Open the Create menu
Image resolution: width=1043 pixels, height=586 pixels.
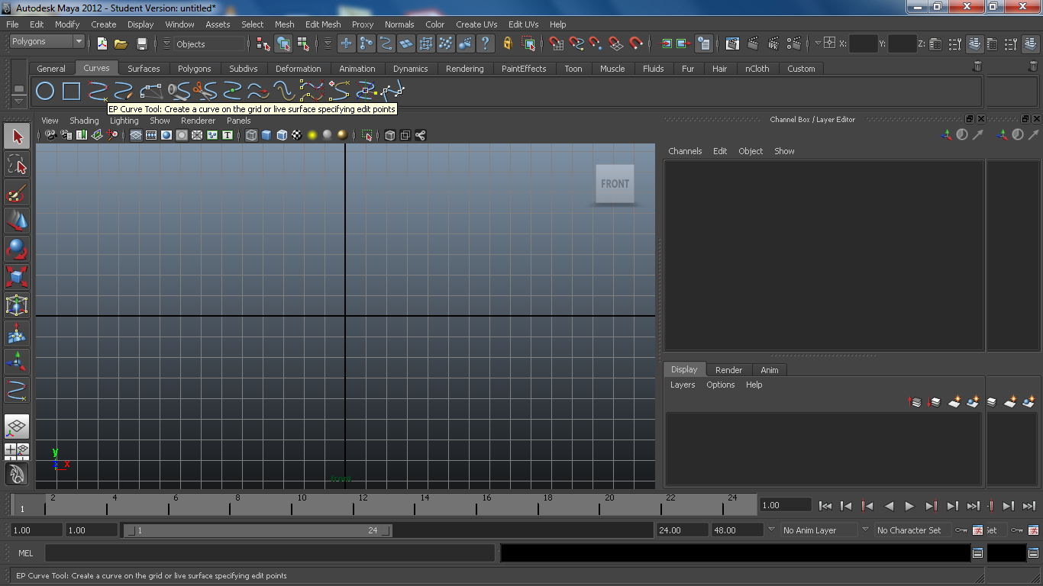point(104,24)
